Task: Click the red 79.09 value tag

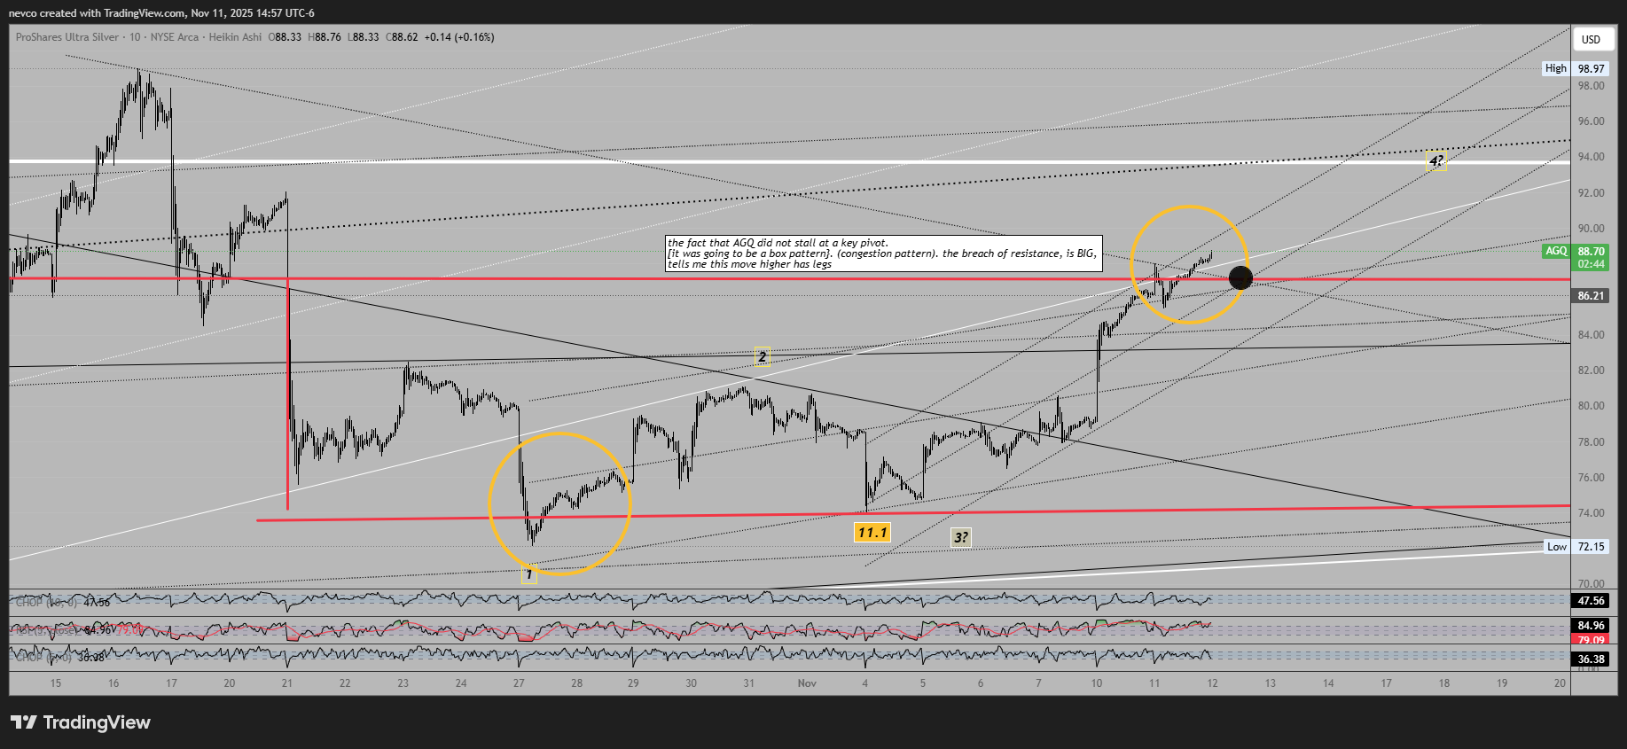Action: tap(1591, 639)
